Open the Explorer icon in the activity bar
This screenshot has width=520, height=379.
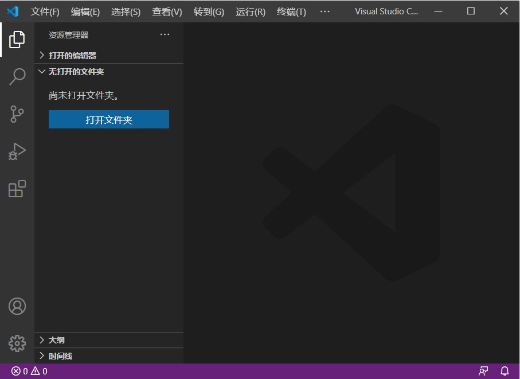coord(17,39)
